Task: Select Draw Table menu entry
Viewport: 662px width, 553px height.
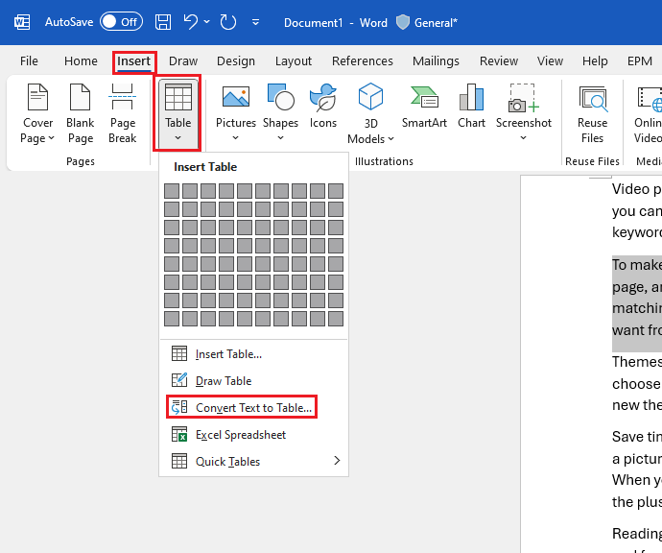Action: click(x=253, y=381)
